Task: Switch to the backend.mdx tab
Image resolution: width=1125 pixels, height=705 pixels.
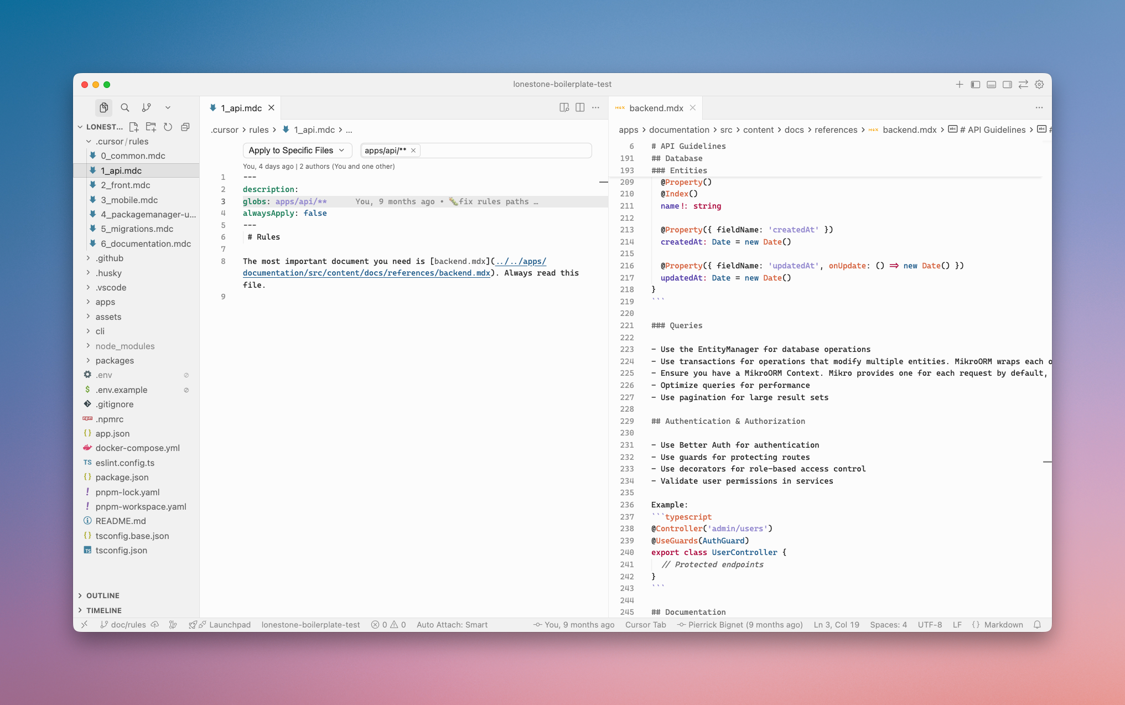Action: (x=656, y=108)
